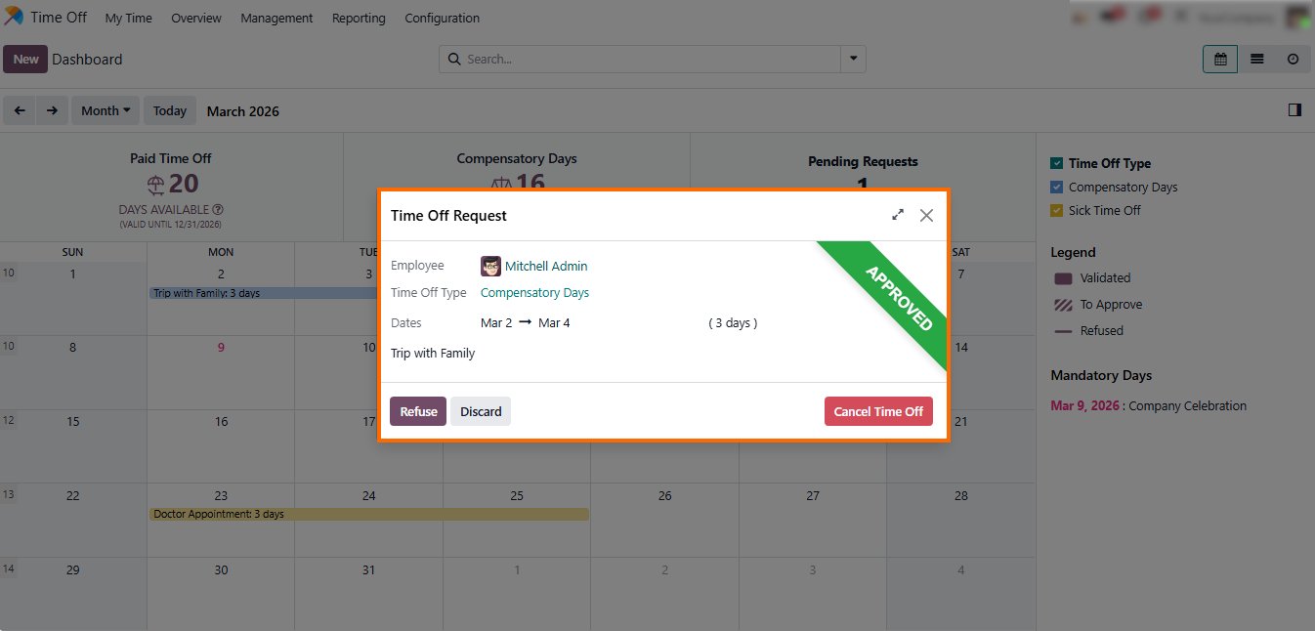Open the Configuration menu

(442, 18)
